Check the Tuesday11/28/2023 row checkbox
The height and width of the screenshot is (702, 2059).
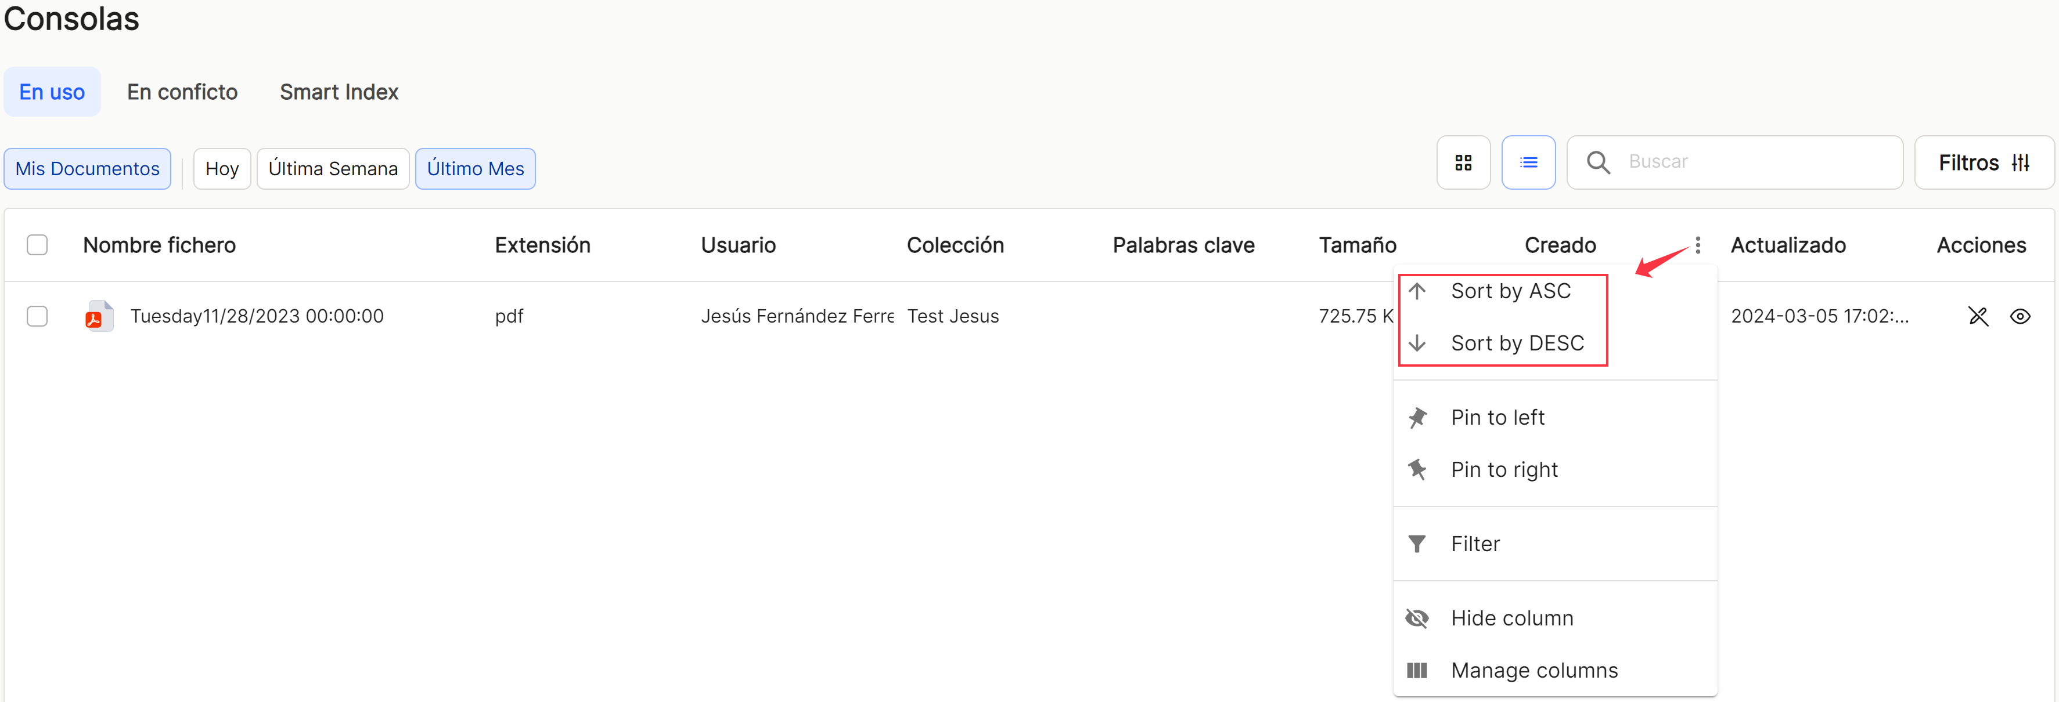tap(37, 316)
